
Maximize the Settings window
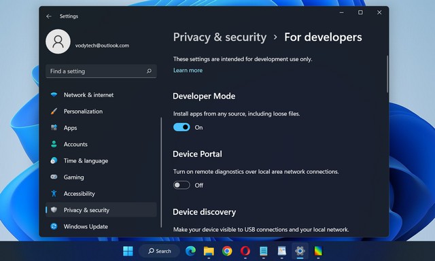point(360,12)
